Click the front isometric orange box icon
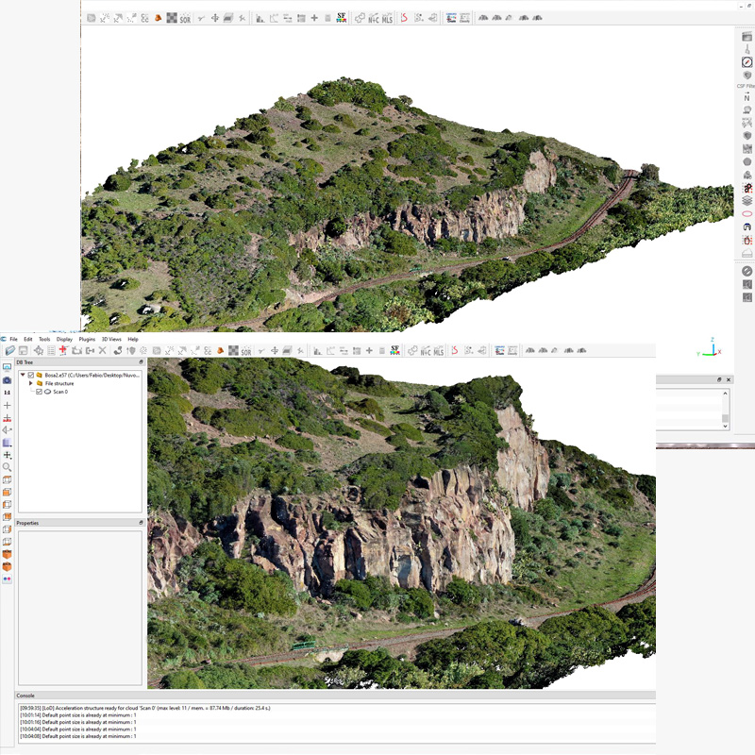Image resolution: width=755 pixels, height=755 pixels. 7,554
